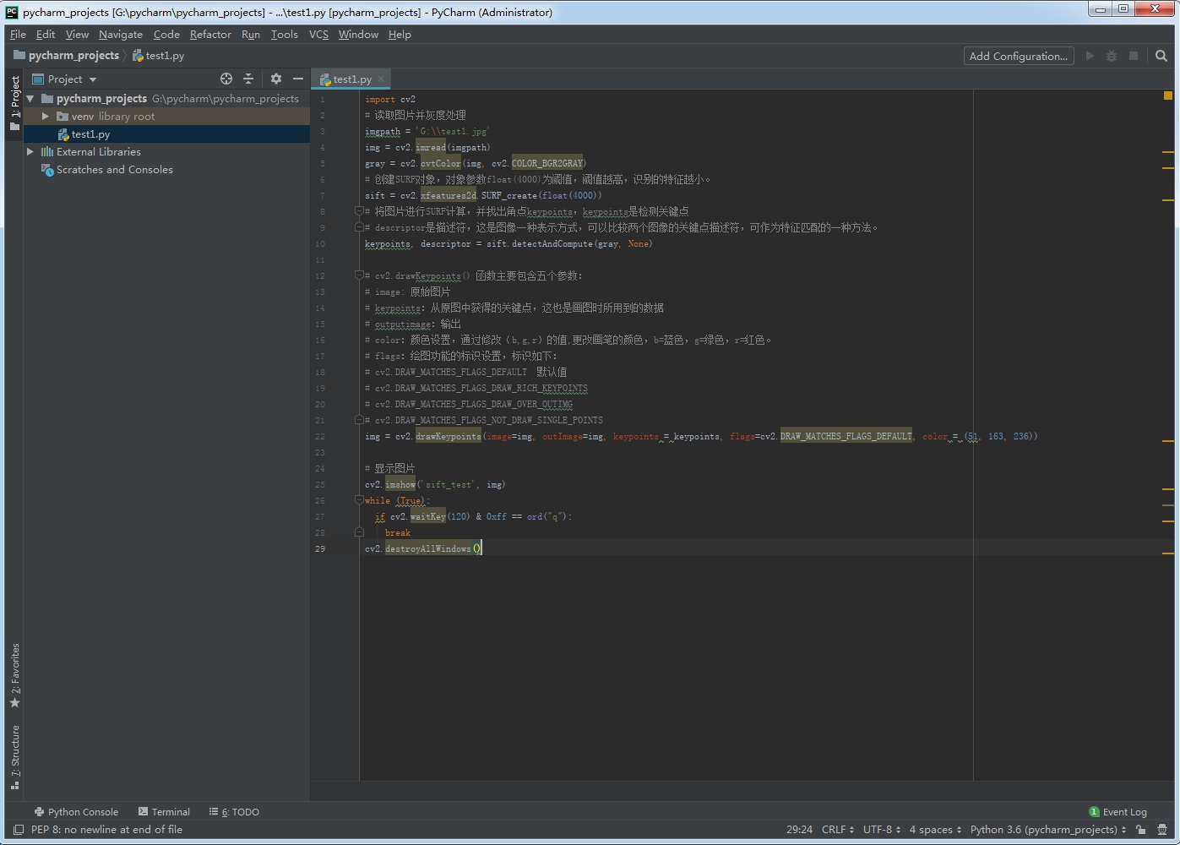Collapse all nodes in Project panel
The width and height of the screenshot is (1180, 845).
248,78
